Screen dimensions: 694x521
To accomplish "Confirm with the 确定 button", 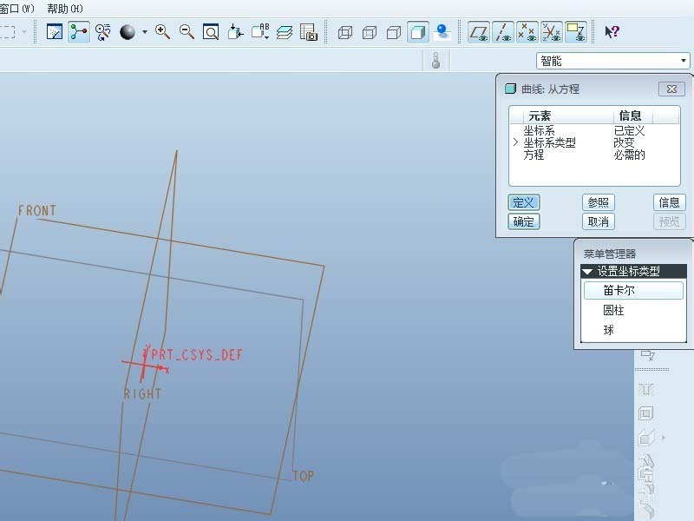I will [524, 221].
